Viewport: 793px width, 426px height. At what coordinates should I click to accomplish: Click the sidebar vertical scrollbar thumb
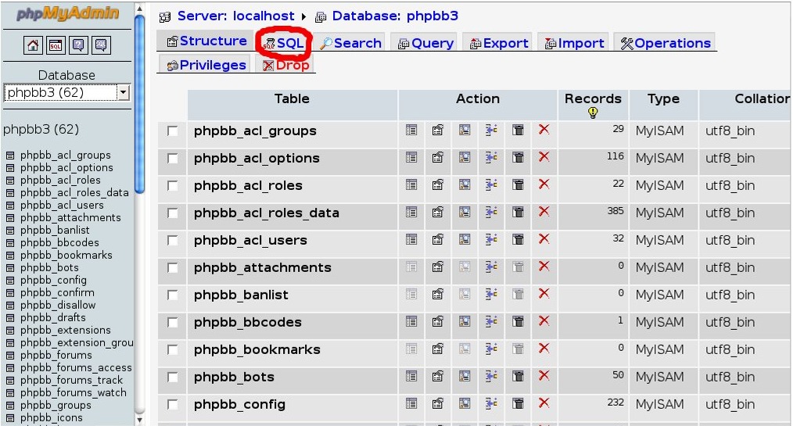(139, 104)
